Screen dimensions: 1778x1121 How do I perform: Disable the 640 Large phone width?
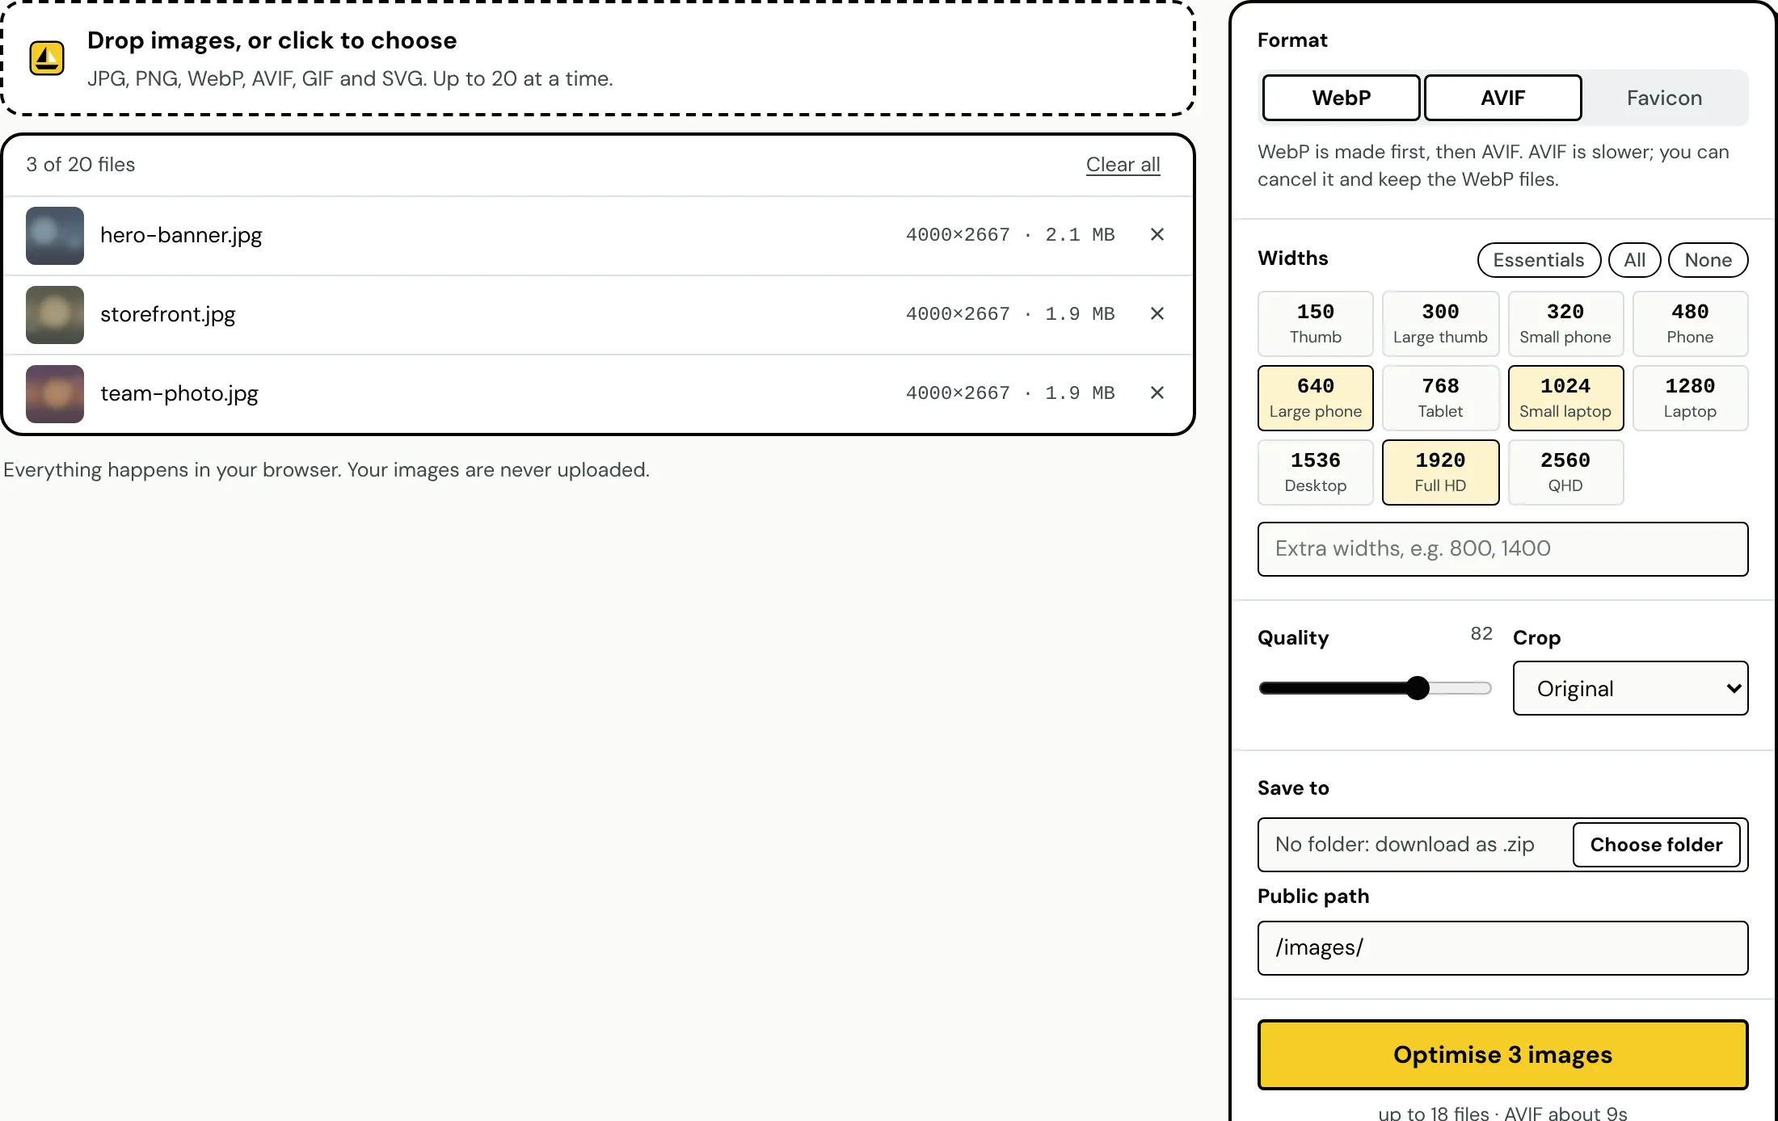point(1315,398)
